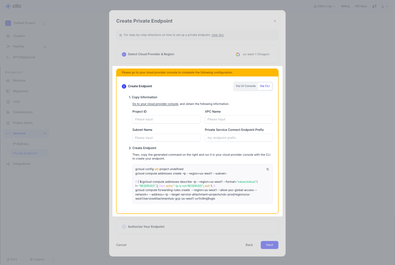
Task: Click the Next button
Action: point(269,245)
